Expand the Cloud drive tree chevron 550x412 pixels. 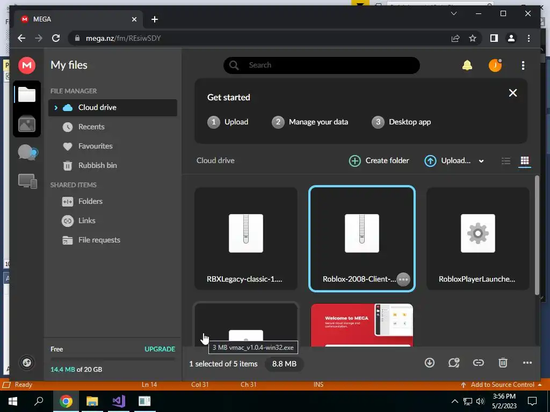[56, 107]
